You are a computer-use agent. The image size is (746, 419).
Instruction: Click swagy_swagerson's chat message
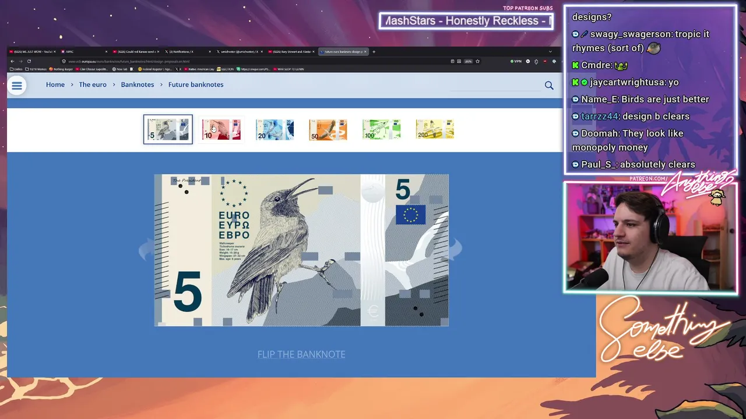(x=641, y=41)
